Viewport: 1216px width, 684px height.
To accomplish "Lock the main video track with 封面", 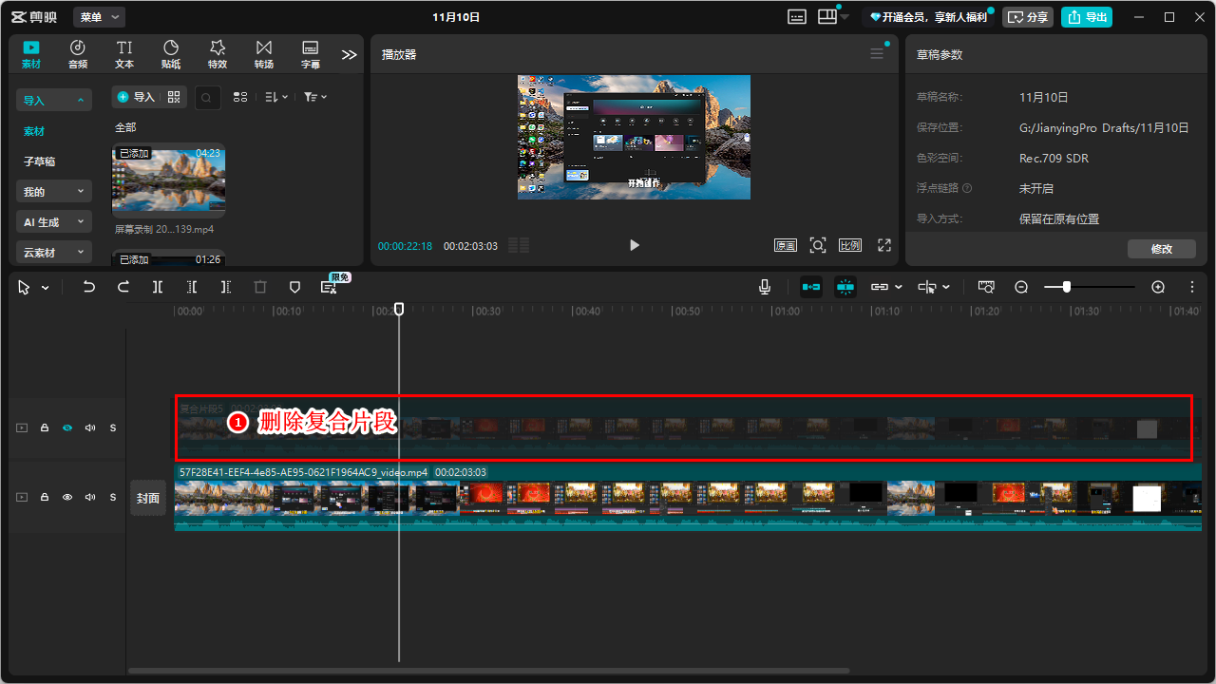I will [45, 497].
